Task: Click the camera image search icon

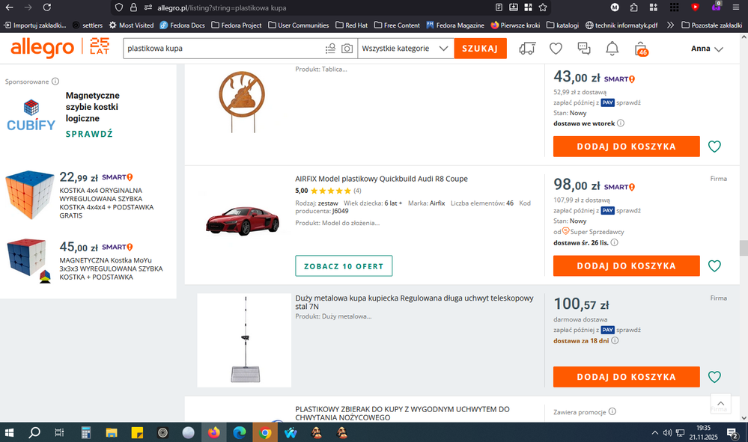Action: 347,49
